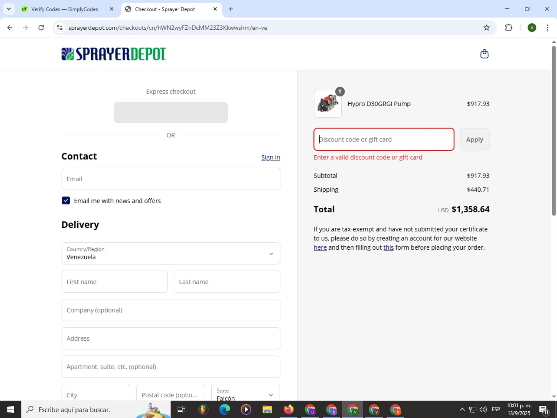View site information icon in address bar

60,27
